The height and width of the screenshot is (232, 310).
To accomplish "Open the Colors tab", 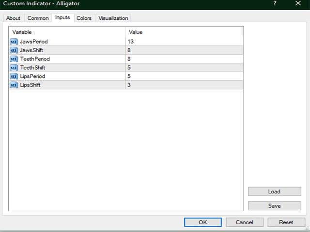I will 84,18.
